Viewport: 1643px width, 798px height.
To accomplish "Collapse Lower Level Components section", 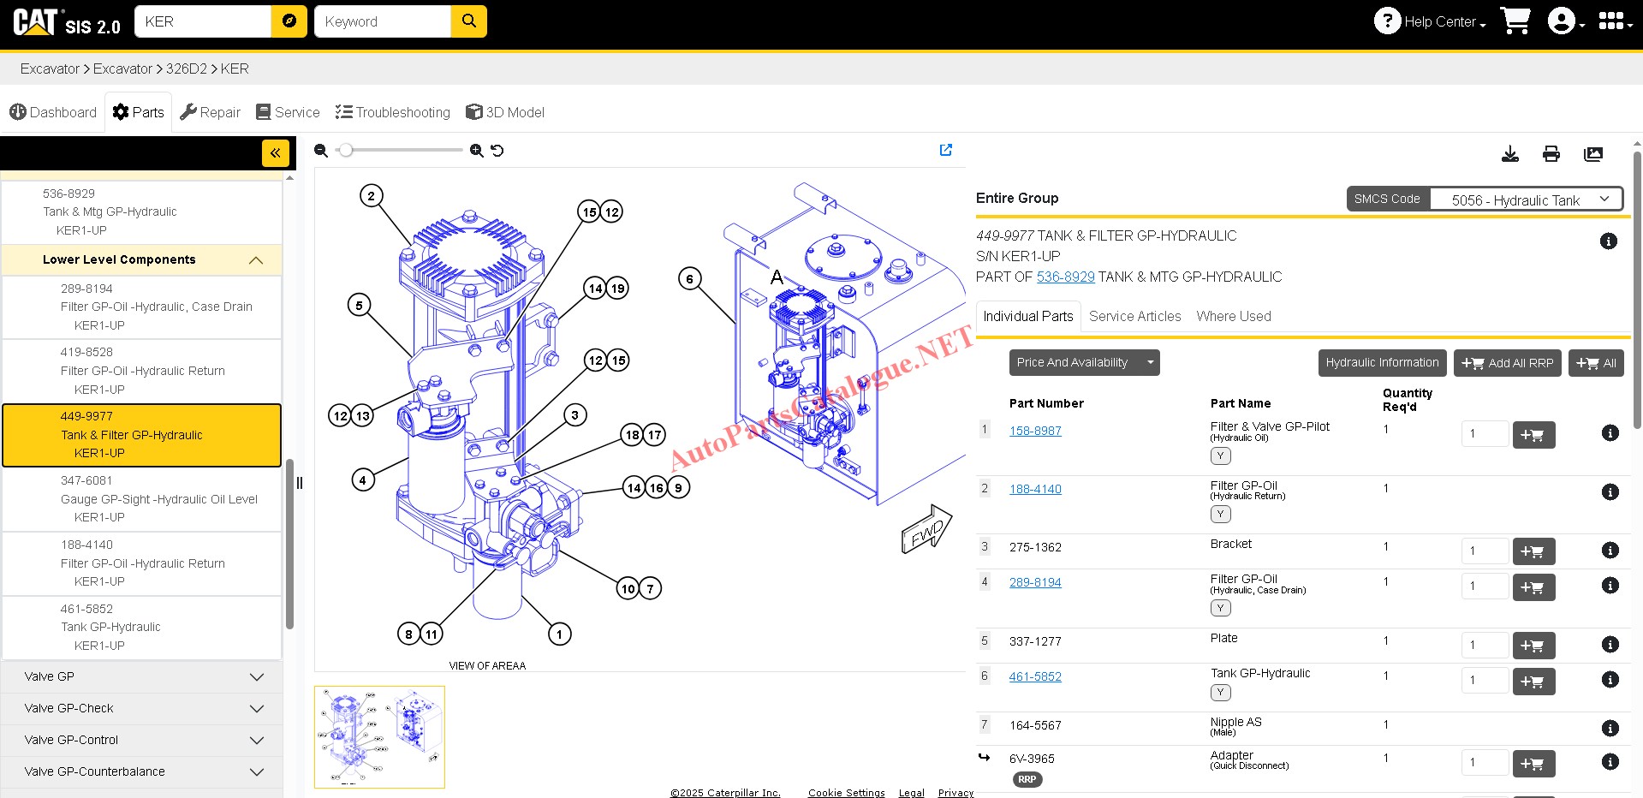I will [255, 260].
